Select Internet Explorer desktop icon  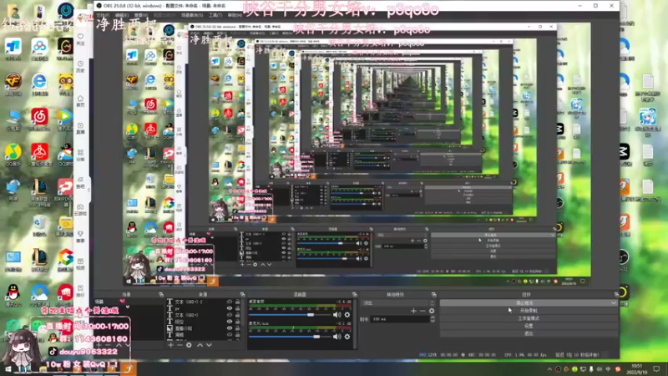pyautogui.click(x=39, y=84)
